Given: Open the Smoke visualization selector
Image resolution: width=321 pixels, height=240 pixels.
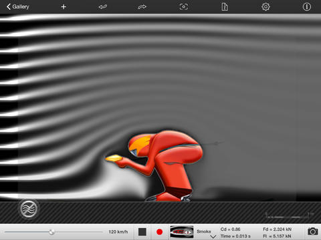Looking at the screenshot, I should (x=204, y=231).
